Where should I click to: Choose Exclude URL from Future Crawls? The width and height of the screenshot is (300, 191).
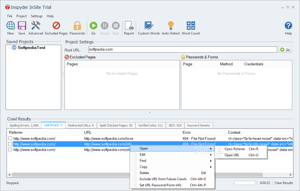pyautogui.click(x=172, y=179)
